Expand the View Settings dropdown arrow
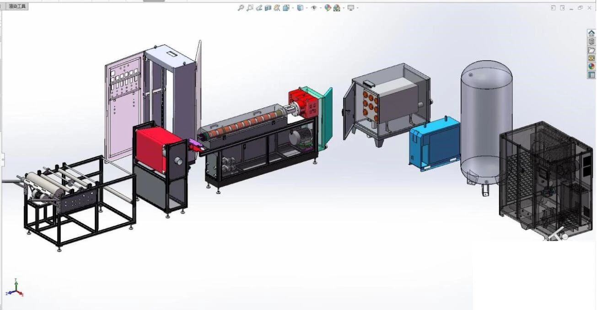Image resolution: width=597 pixels, height=310 pixels. click(x=357, y=8)
